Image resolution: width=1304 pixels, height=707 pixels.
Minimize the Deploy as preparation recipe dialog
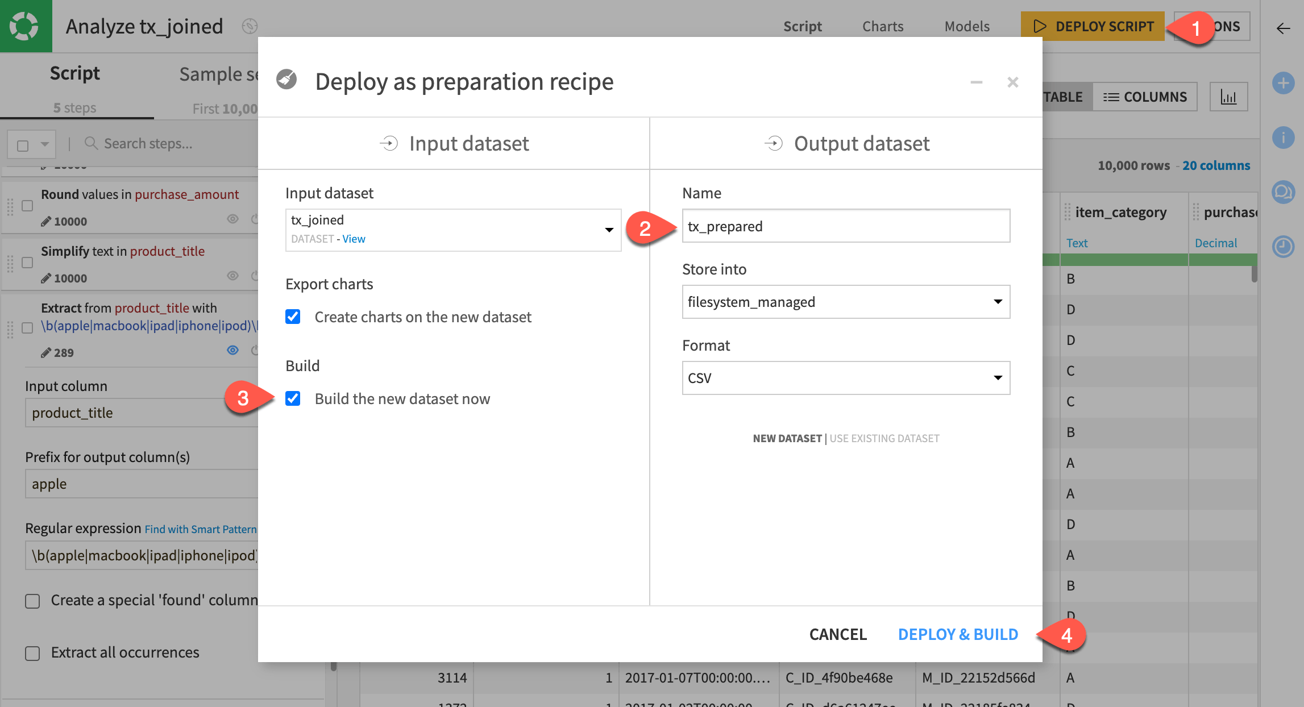tap(976, 82)
